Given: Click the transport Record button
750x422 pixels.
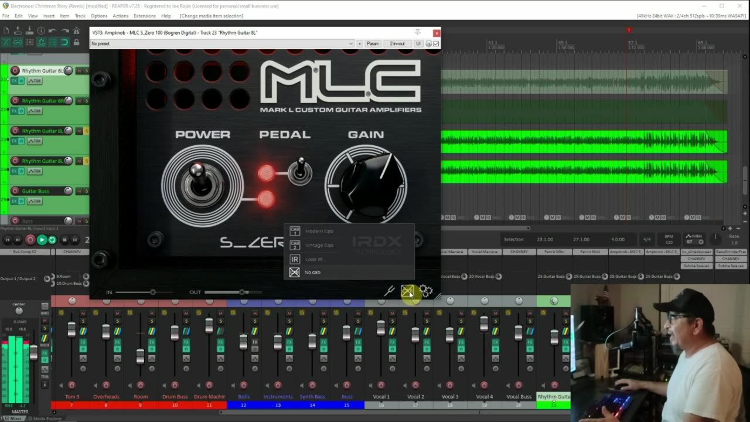Looking at the screenshot, I should [30, 240].
